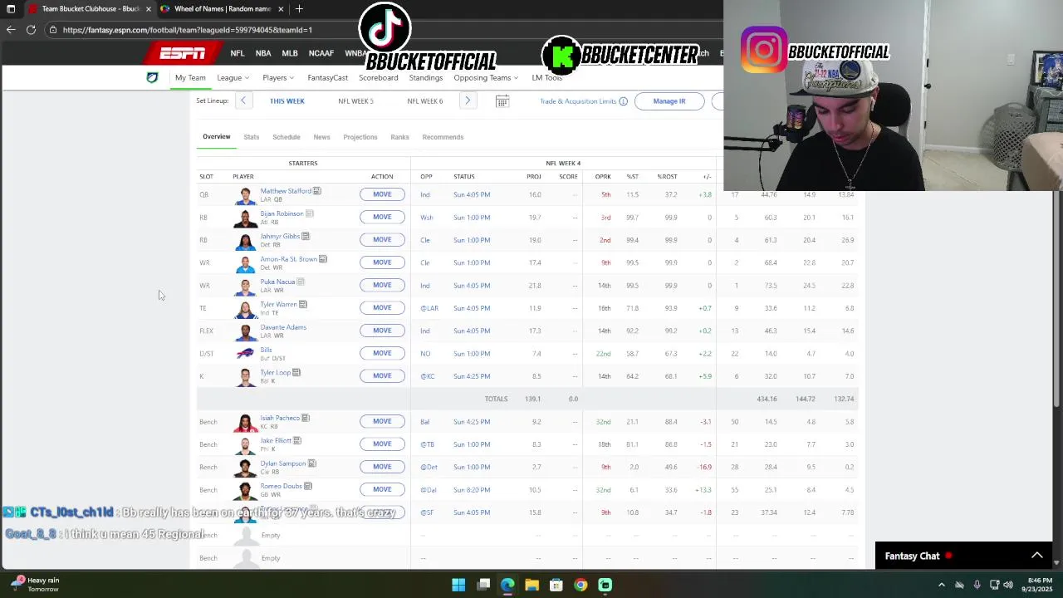Viewport: 1063px width, 598px height.
Task: Switch to the Recommends tab
Action: click(x=443, y=137)
